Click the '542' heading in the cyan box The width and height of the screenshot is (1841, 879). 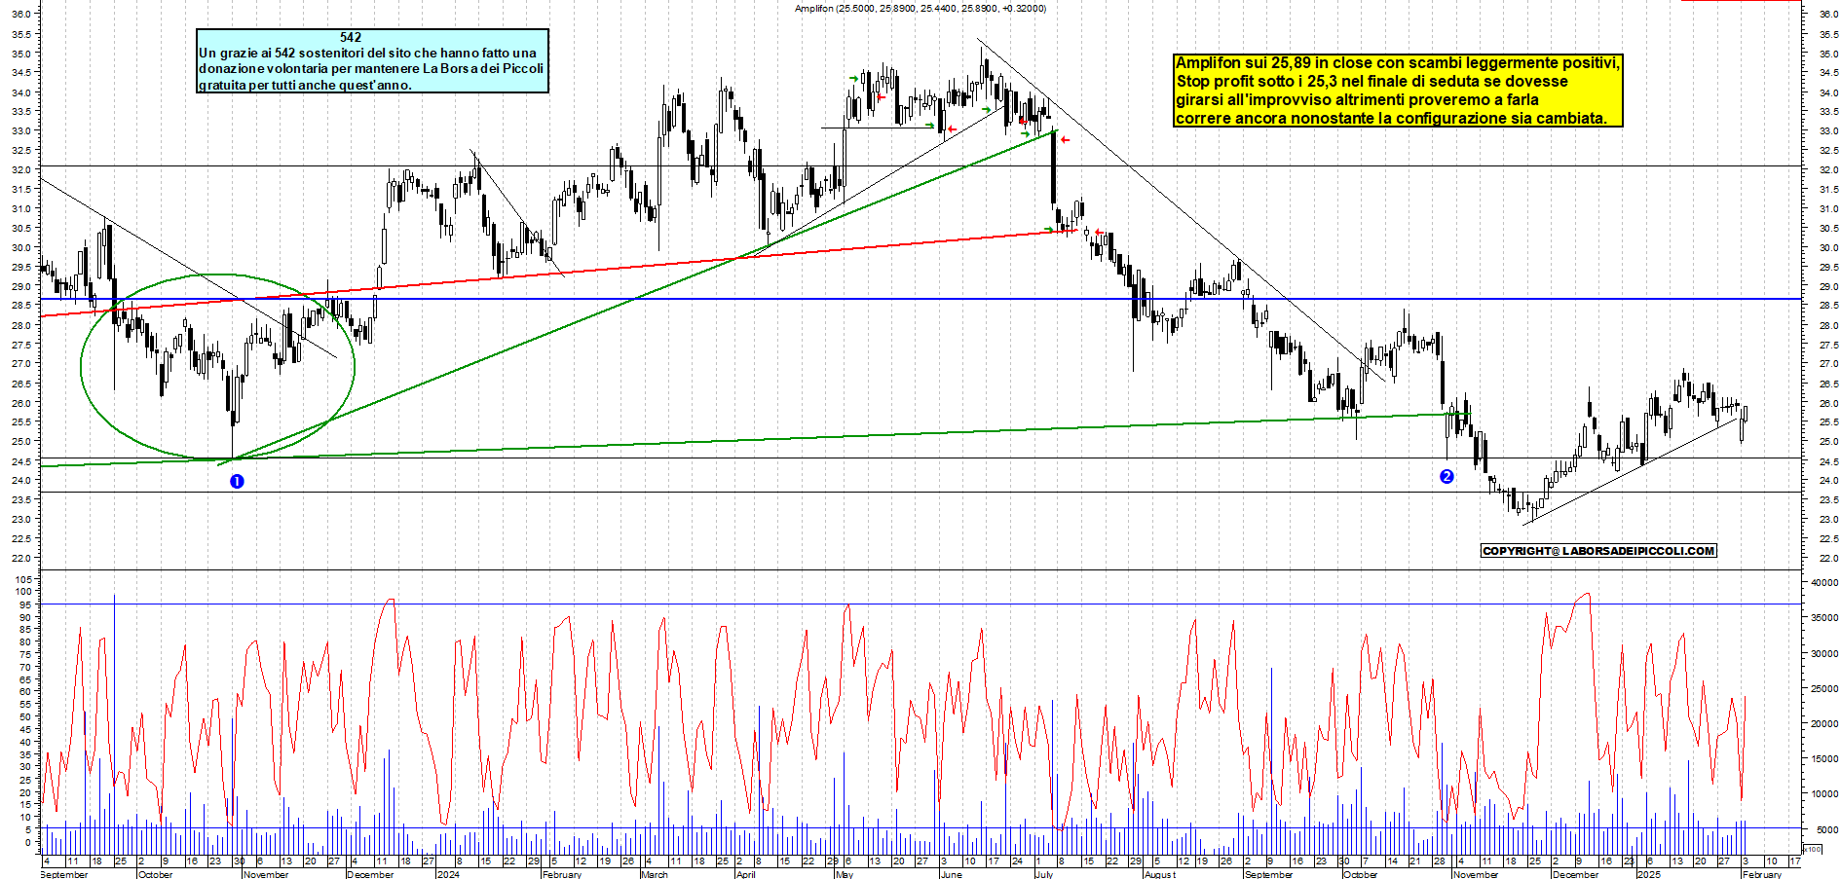(x=351, y=37)
